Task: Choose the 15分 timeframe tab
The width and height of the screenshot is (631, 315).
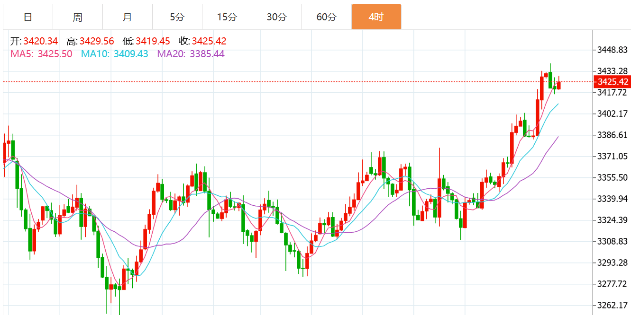Action: click(227, 17)
